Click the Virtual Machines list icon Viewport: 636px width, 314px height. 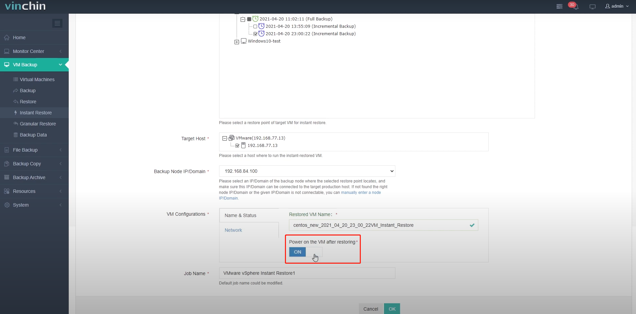(15, 80)
